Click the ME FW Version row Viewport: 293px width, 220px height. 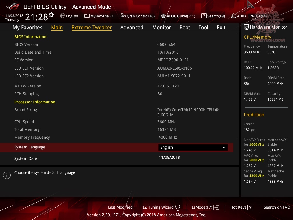point(117,86)
